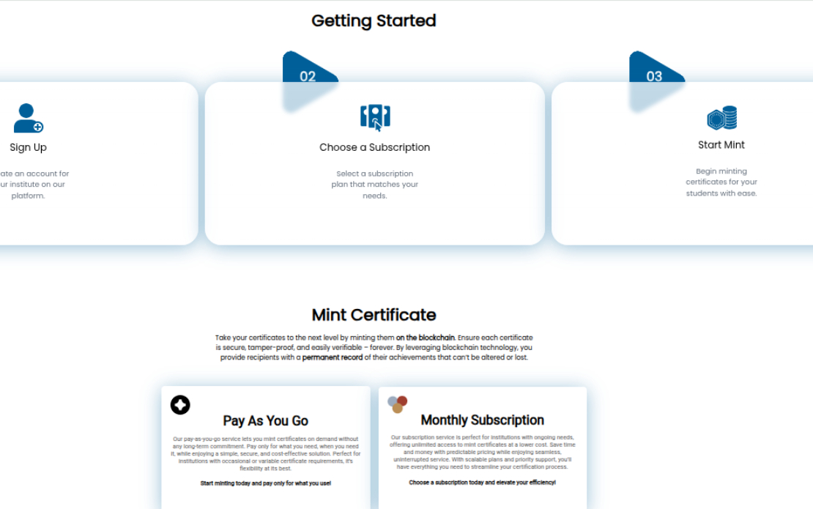This screenshot has width=813, height=509.
Task: Click the Pay As You Go service description paragraph
Action: [x=265, y=453]
